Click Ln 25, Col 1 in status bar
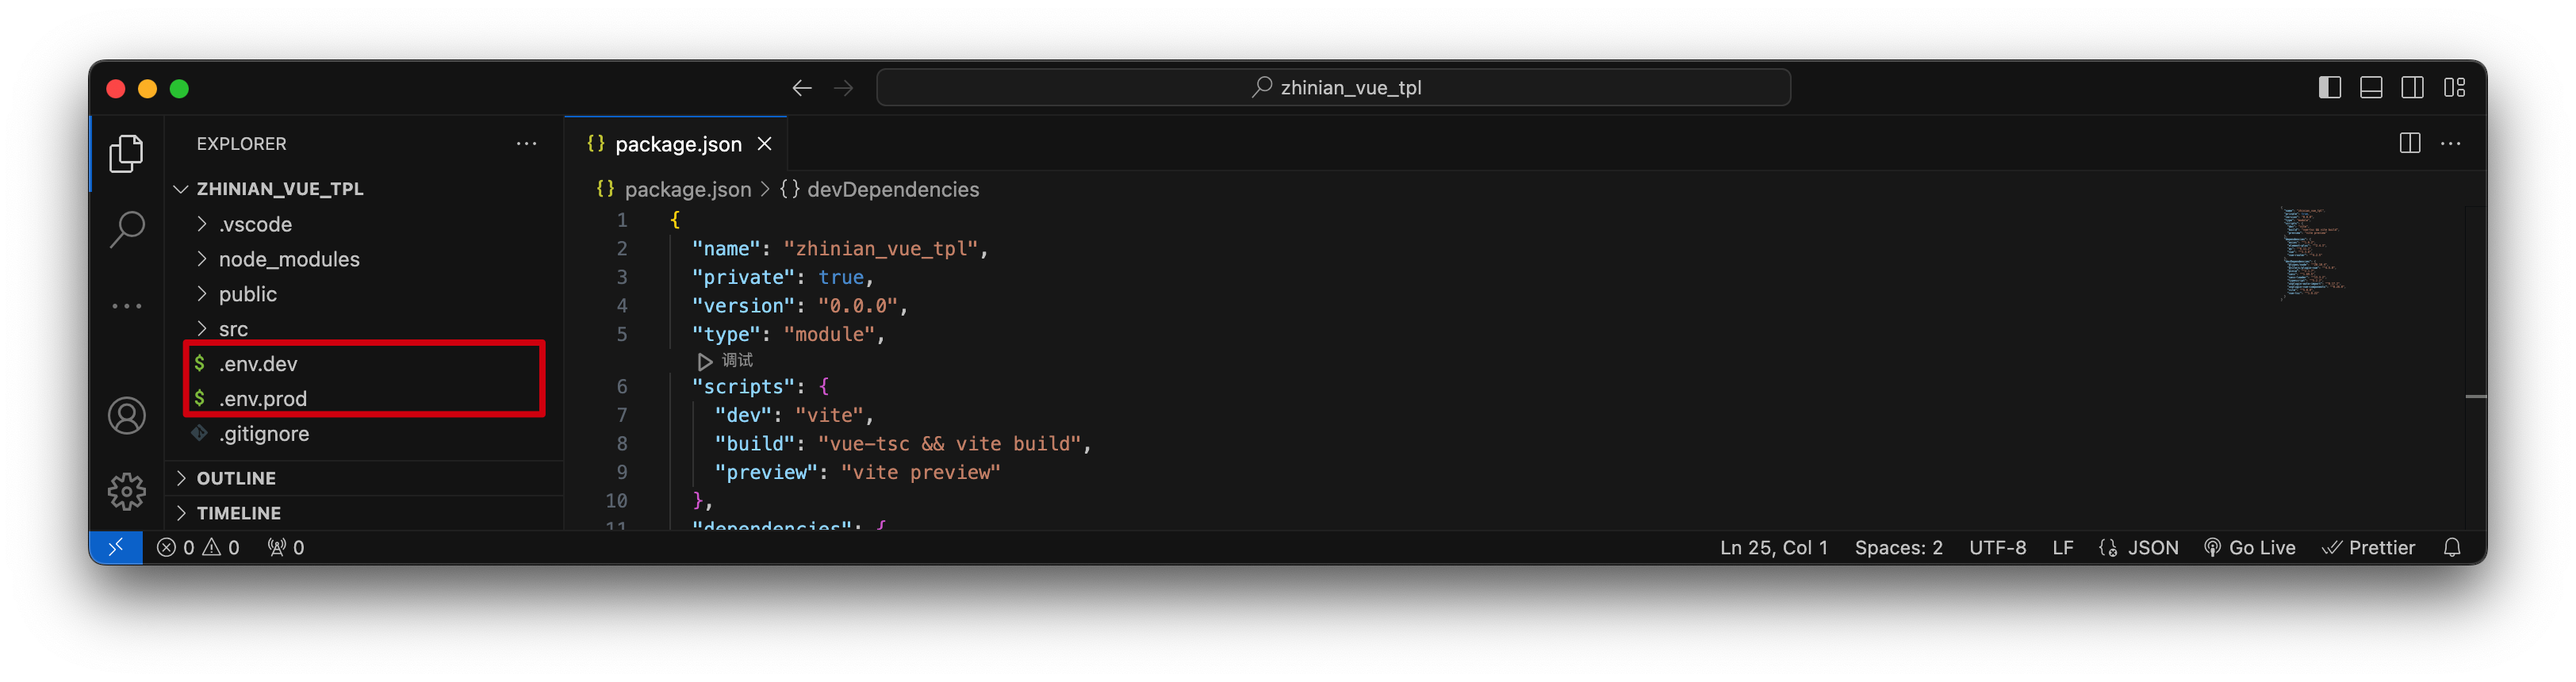 1773,547
